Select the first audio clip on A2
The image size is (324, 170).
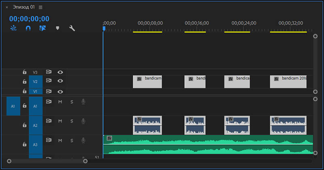(x=147, y=125)
